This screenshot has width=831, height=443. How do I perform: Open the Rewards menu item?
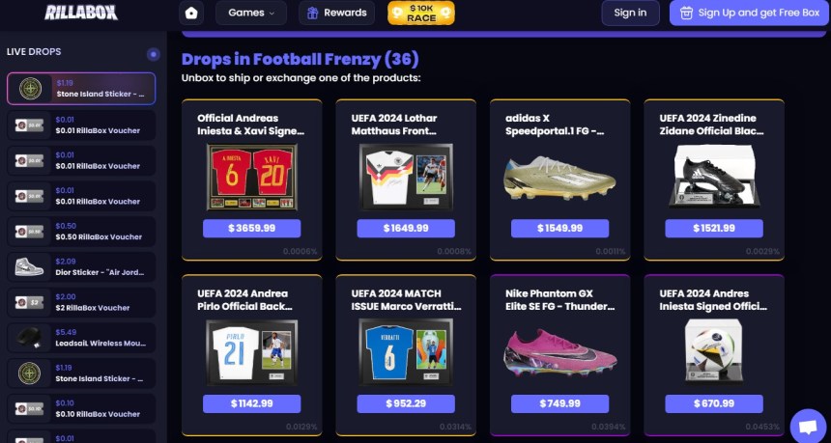coord(336,13)
